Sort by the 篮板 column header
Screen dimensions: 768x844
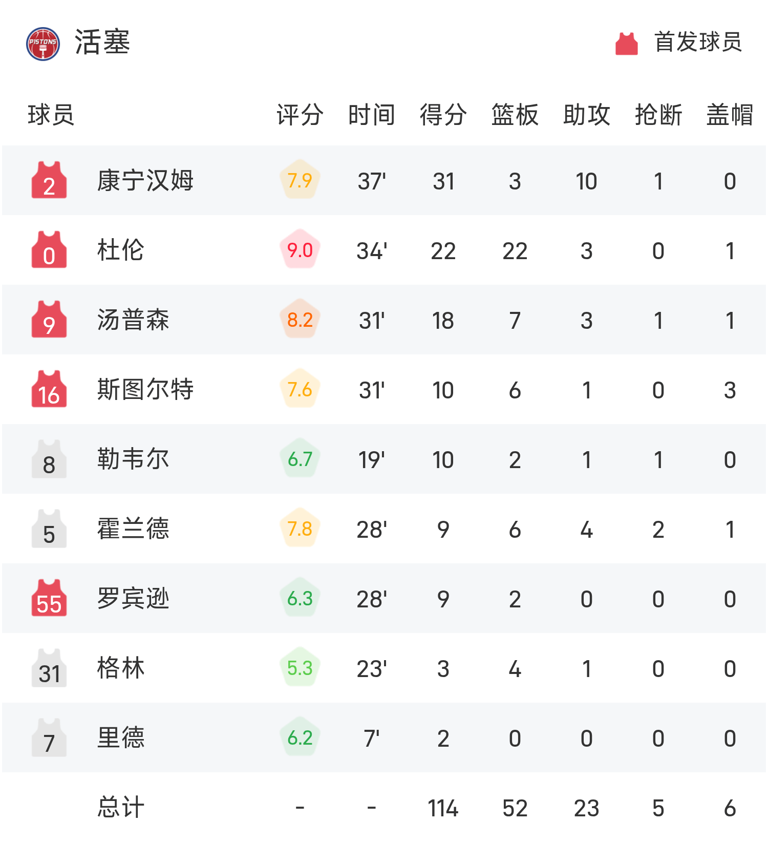coord(515,115)
